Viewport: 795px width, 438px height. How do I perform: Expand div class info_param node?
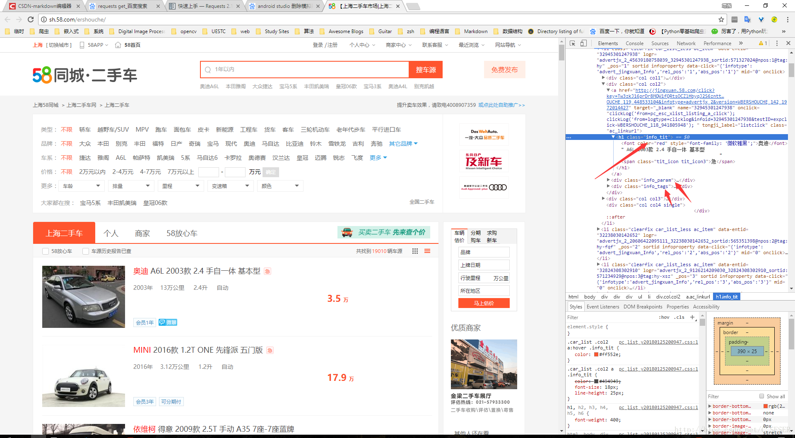[x=608, y=180]
